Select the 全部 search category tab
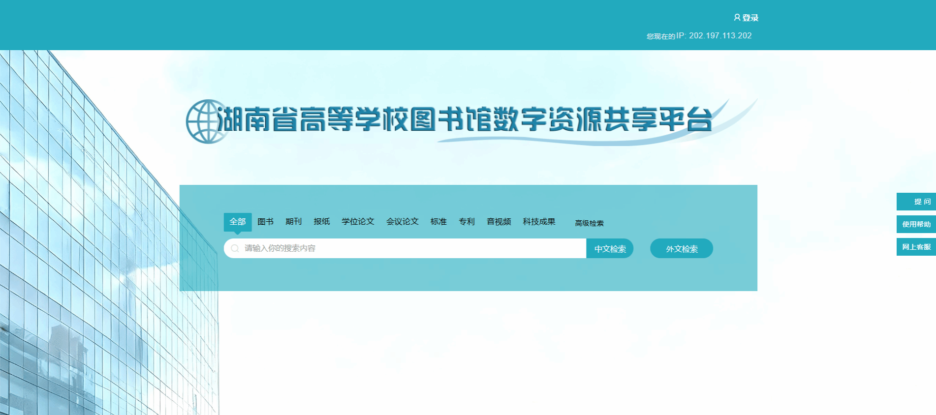936x415 pixels. [238, 222]
